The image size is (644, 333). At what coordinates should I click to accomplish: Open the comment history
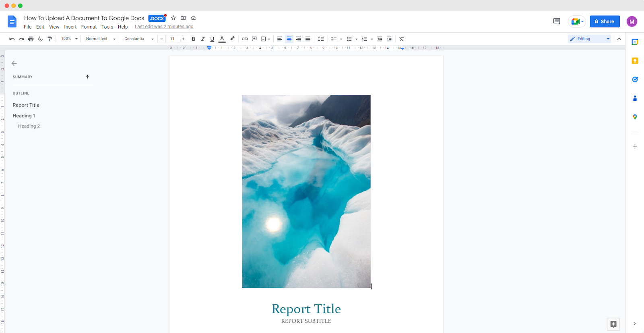coord(557,21)
